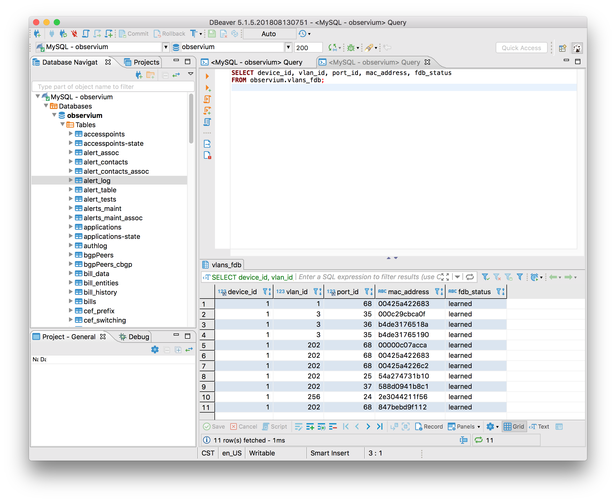Select the bgpPeers_cbgp table
This screenshot has width=616, height=502.
[107, 264]
